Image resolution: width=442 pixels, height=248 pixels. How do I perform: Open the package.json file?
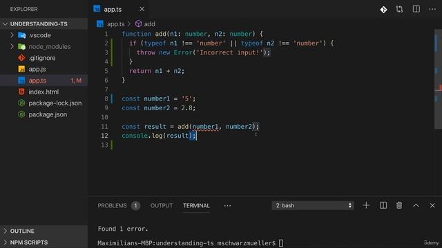48,114
